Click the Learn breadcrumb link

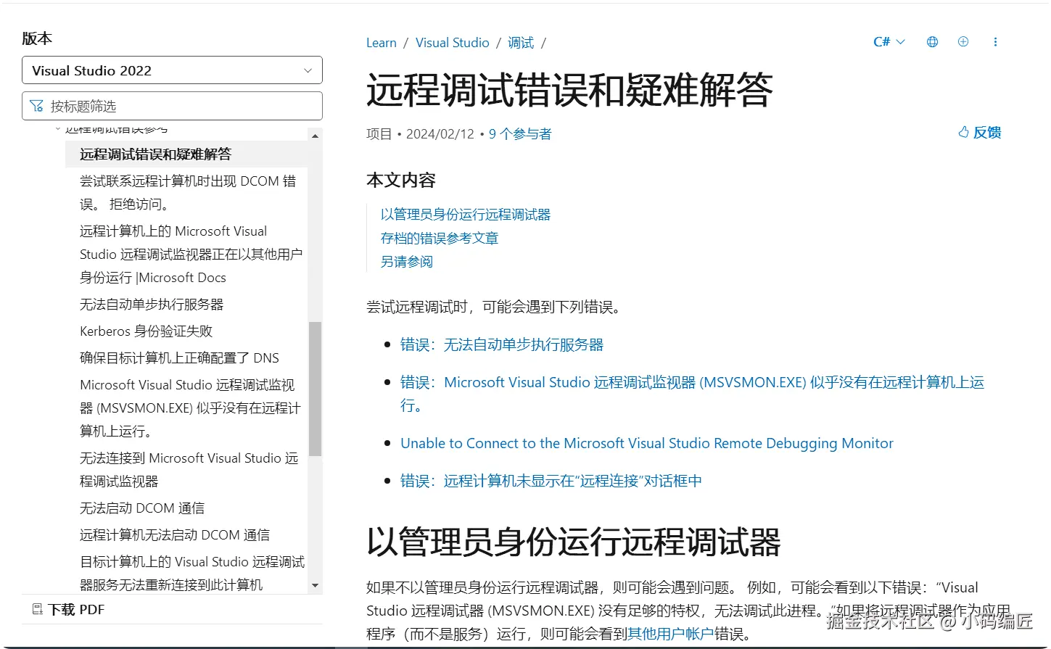(381, 43)
